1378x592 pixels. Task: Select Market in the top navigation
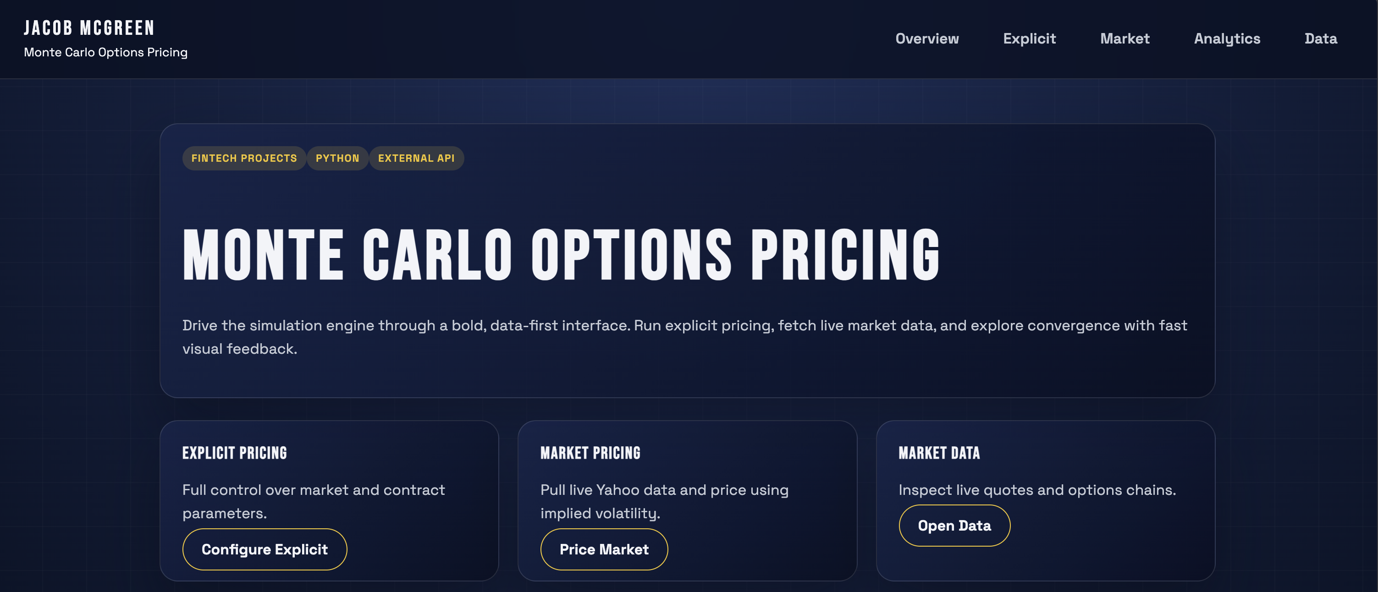coord(1124,38)
